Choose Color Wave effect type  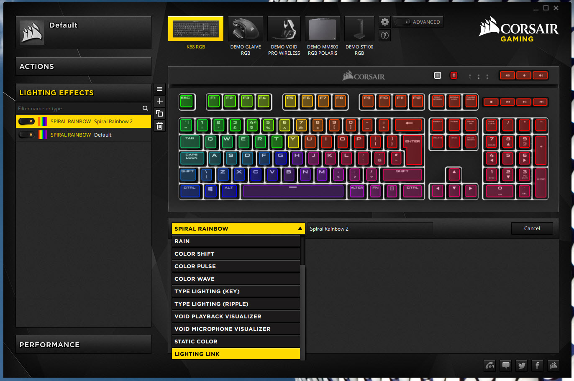236,279
